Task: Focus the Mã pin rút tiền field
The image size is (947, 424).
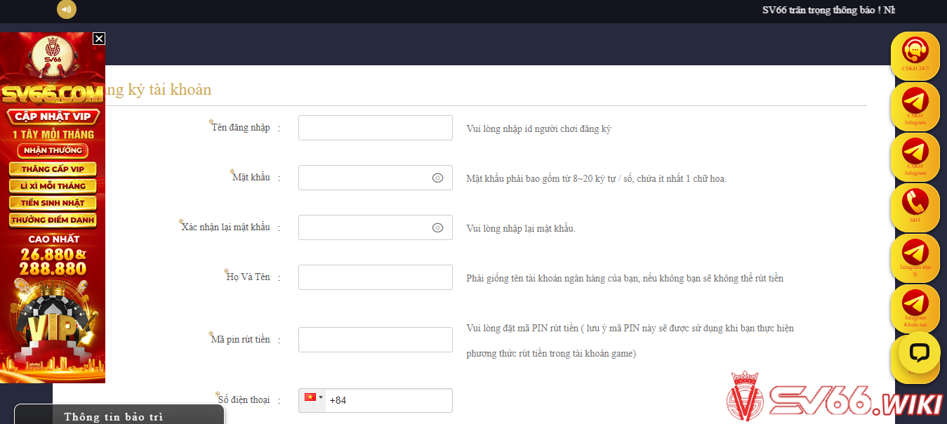Action: point(376,340)
